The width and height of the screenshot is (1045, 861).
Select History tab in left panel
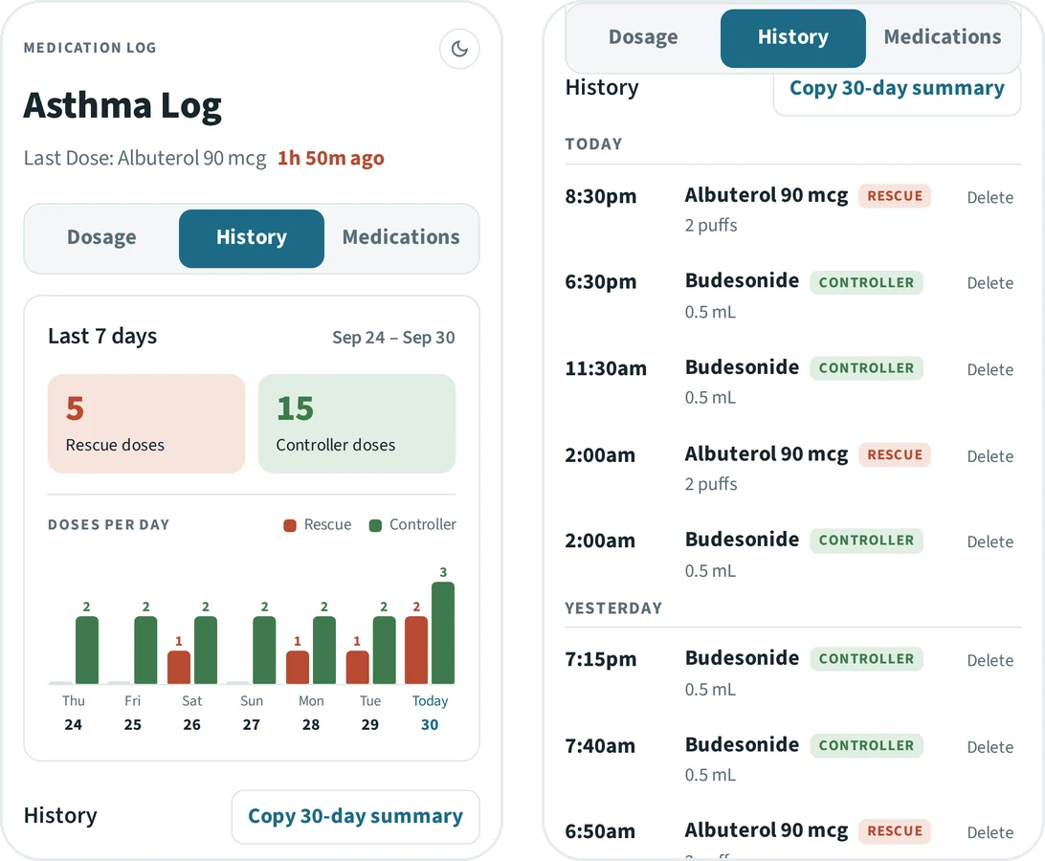(x=252, y=238)
